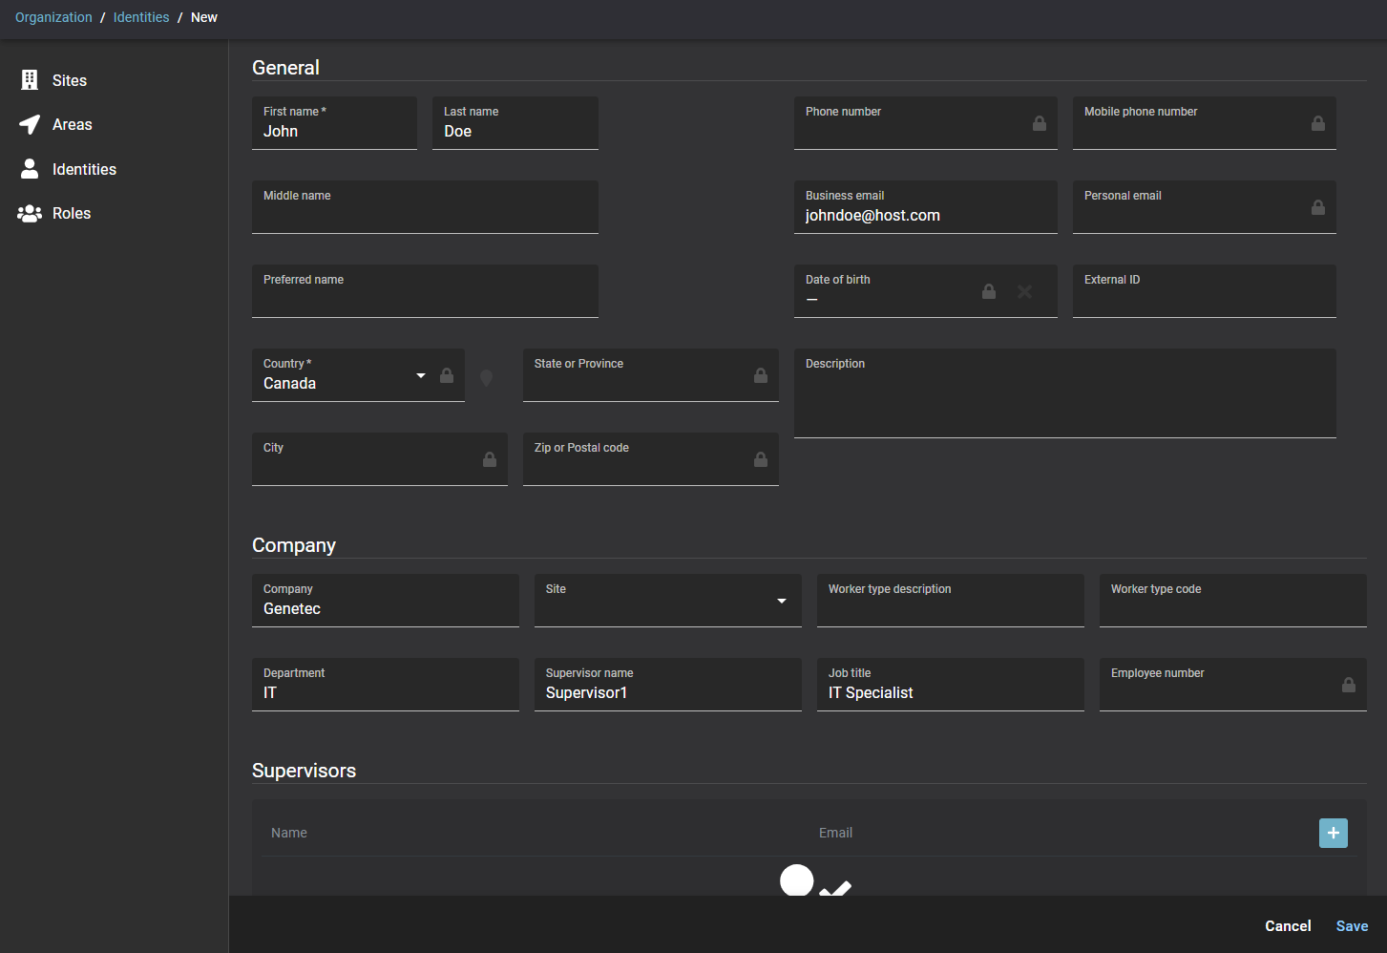The image size is (1387, 953).
Task: Click the Organization breadcrumb link
Action: pos(53,17)
